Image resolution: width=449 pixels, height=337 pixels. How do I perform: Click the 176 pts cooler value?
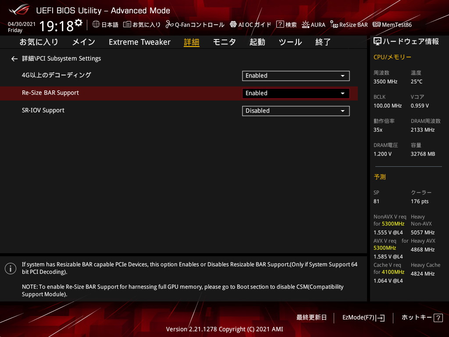click(420, 201)
